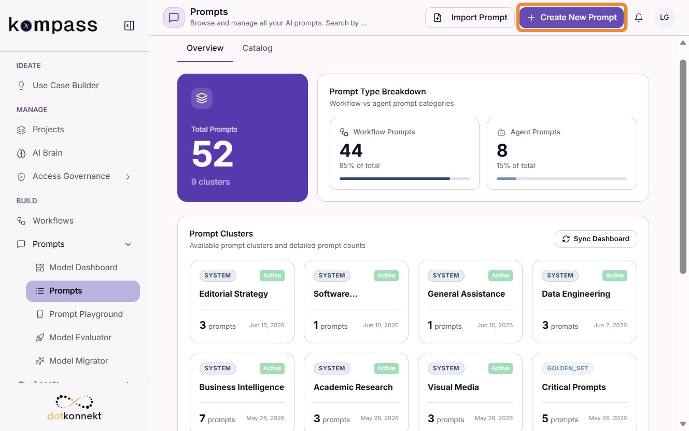The height and width of the screenshot is (431, 689).
Task: Click the Prompt Playground flask icon
Action: (40, 314)
